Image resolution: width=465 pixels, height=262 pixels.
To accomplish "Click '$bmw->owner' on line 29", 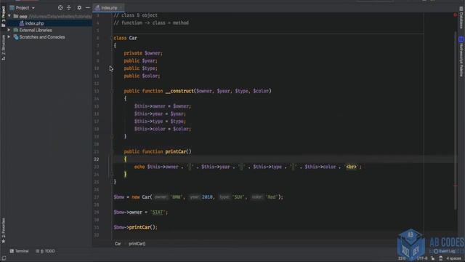I will point(128,212).
